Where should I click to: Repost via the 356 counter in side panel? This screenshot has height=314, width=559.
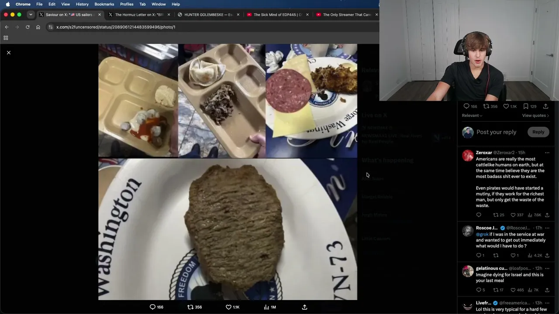click(x=490, y=106)
